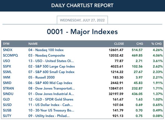Open S&P 500 Large Cap Index link

[x=52, y=66]
